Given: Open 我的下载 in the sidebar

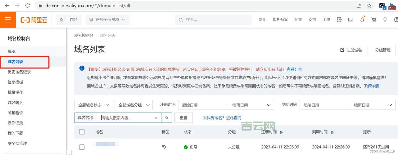Looking at the screenshot, I should point(16,133).
